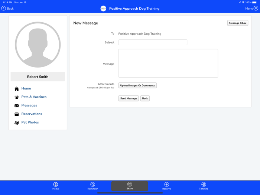
Task: Click recipient text Positive Approach Dog Training
Action: [x=140, y=34]
